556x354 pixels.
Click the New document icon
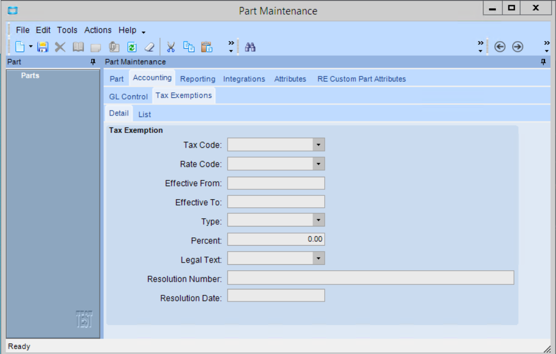[20, 47]
